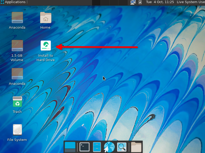Click the Install to Hard Drive label

[45, 58]
